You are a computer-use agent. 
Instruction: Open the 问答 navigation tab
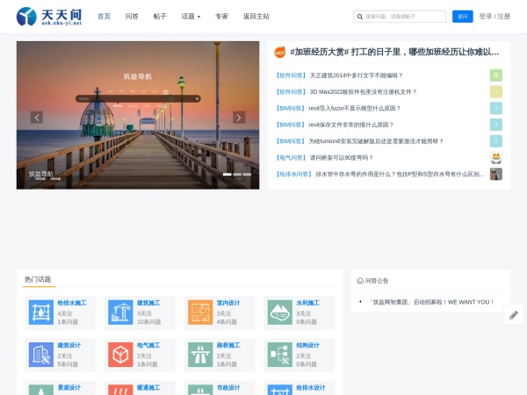[x=132, y=17]
